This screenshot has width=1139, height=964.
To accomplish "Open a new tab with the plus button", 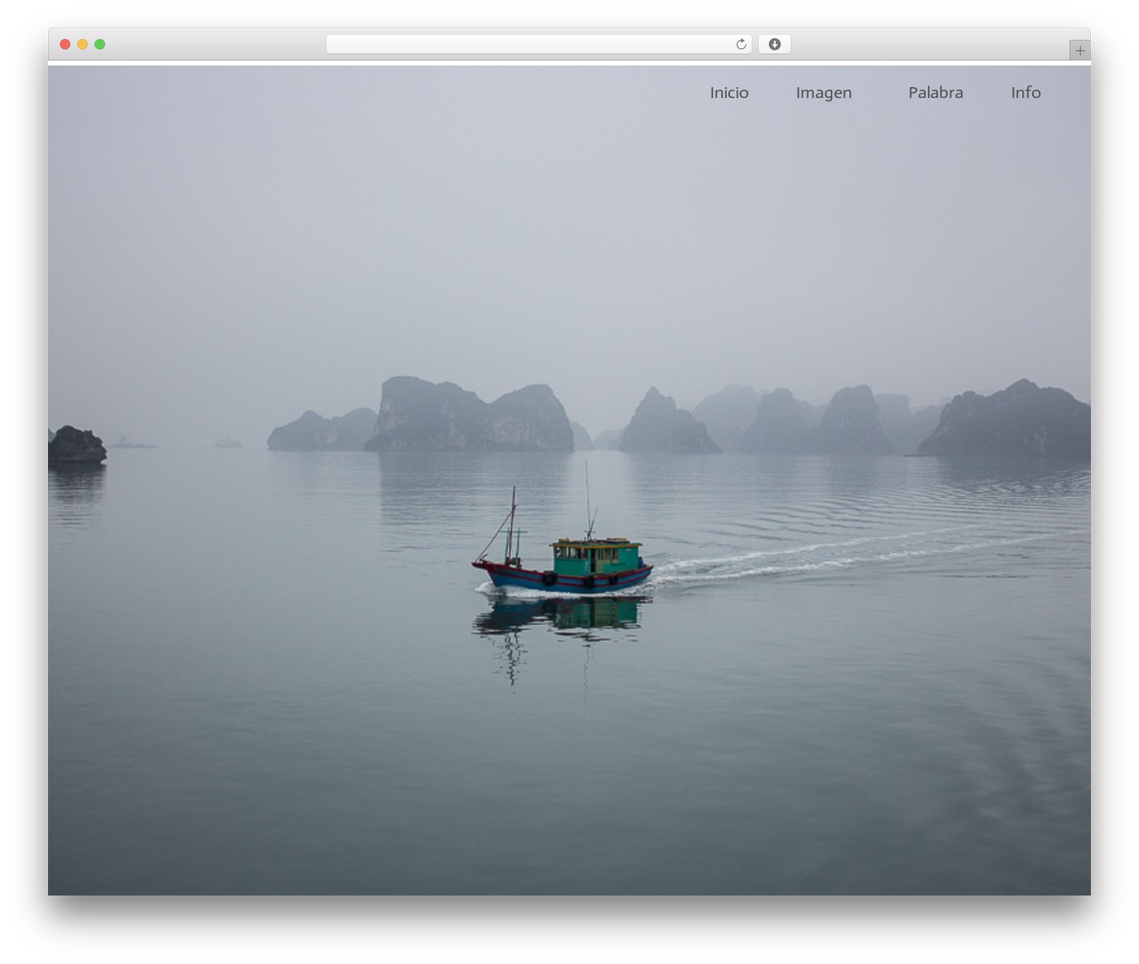I will click(1079, 51).
